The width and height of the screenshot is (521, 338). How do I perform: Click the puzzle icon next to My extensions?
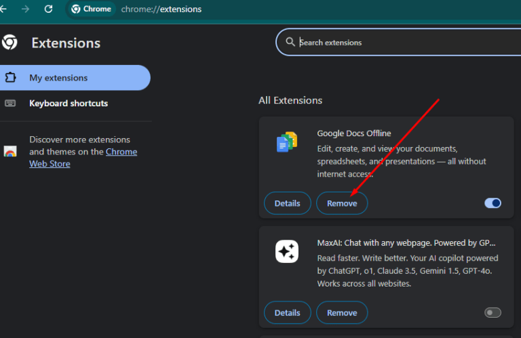(10, 77)
